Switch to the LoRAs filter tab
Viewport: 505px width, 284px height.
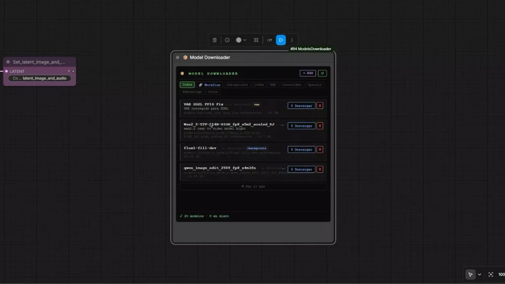(x=258, y=85)
